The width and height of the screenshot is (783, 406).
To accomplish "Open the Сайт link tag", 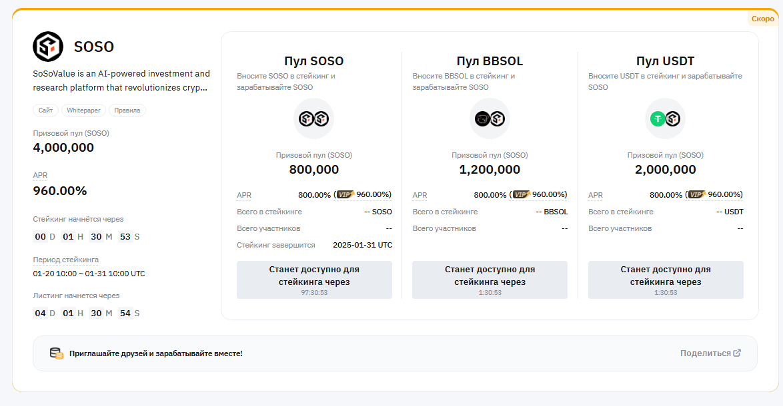I will click(x=46, y=110).
